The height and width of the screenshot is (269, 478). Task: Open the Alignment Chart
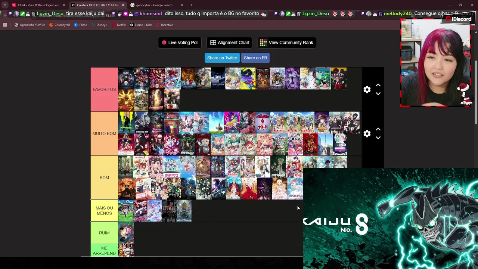229,43
